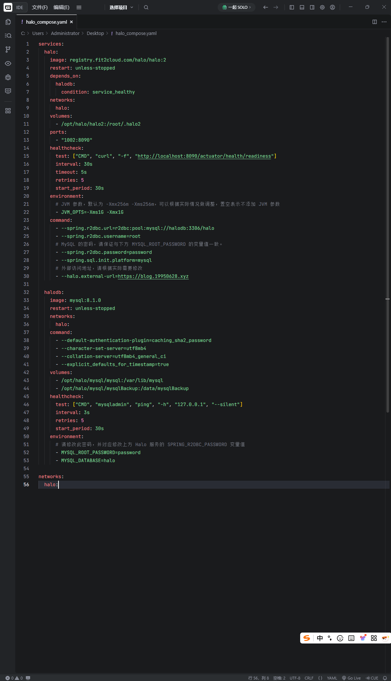
Task: Open the Search panel in activity bar
Action: 8,36
